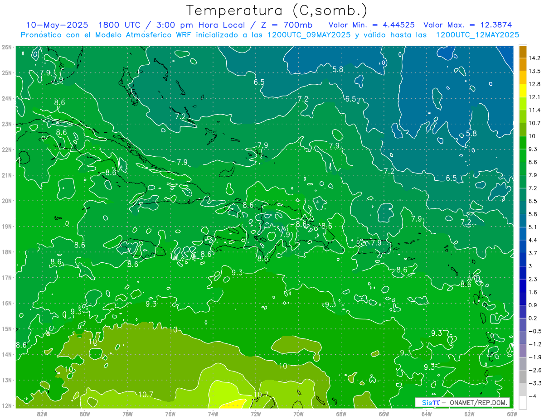Click the '70W' longitude axis label
This screenshot has height=420, width=544.
click(298, 414)
